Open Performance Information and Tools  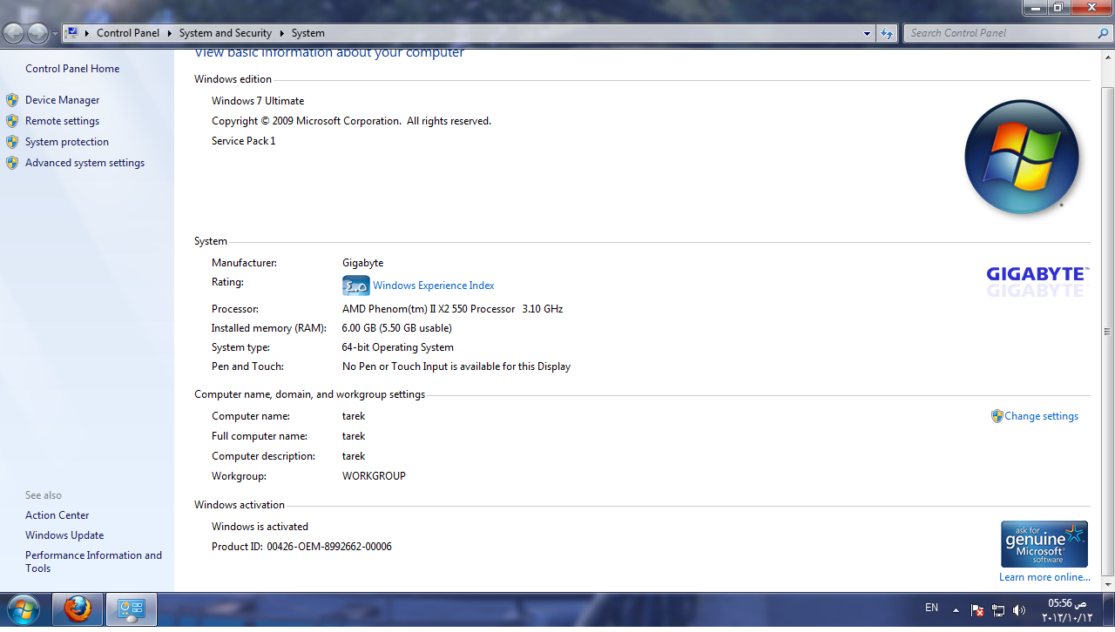(x=93, y=561)
